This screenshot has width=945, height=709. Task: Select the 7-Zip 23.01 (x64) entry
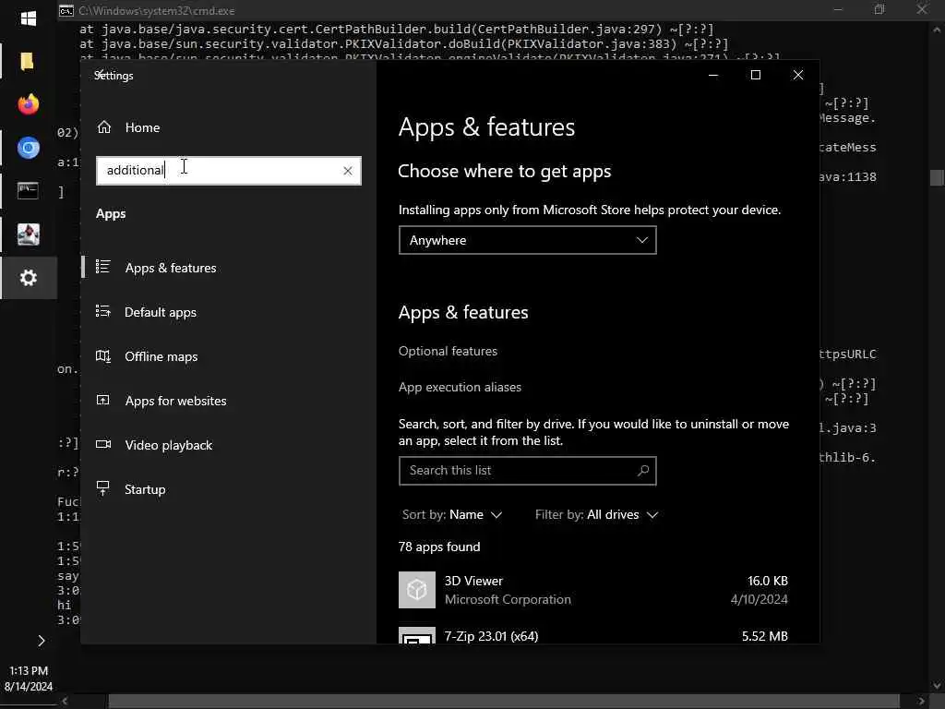[x=593, y=635]
